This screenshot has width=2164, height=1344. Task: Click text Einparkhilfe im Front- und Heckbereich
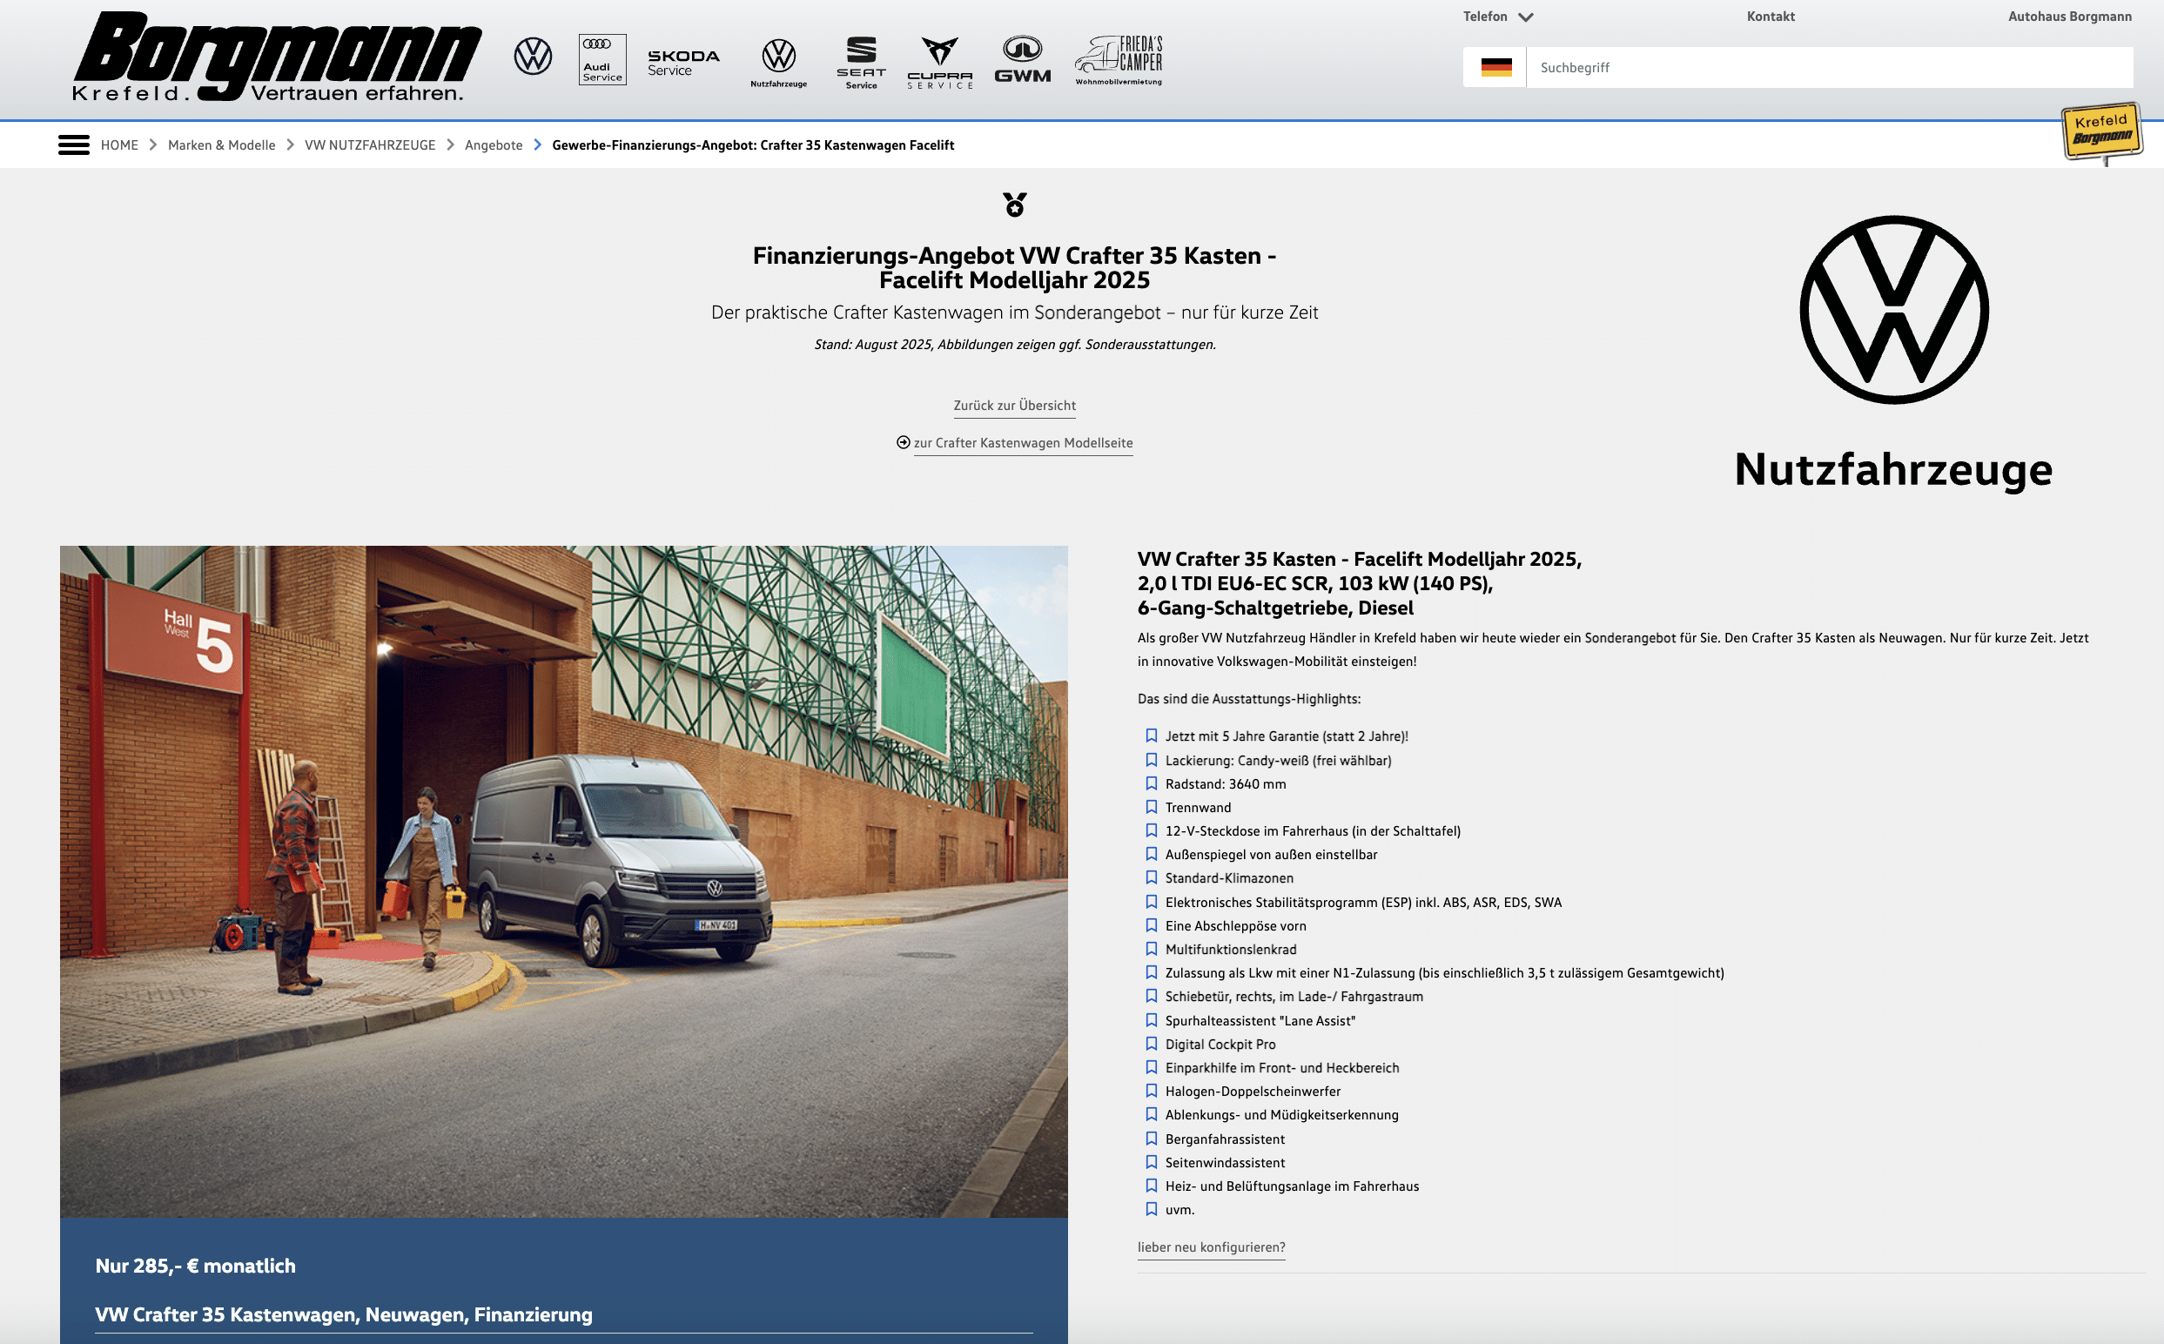tap(1281, 1067)
